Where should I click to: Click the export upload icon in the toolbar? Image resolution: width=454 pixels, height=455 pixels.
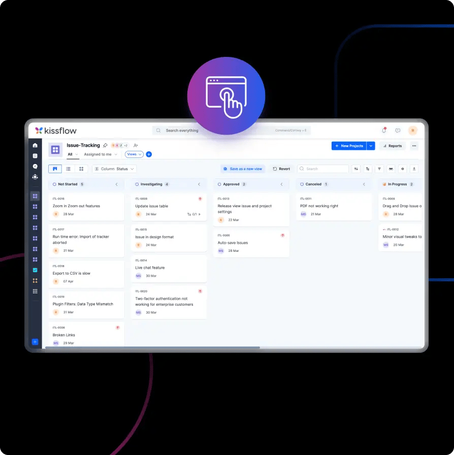[414, 169]
